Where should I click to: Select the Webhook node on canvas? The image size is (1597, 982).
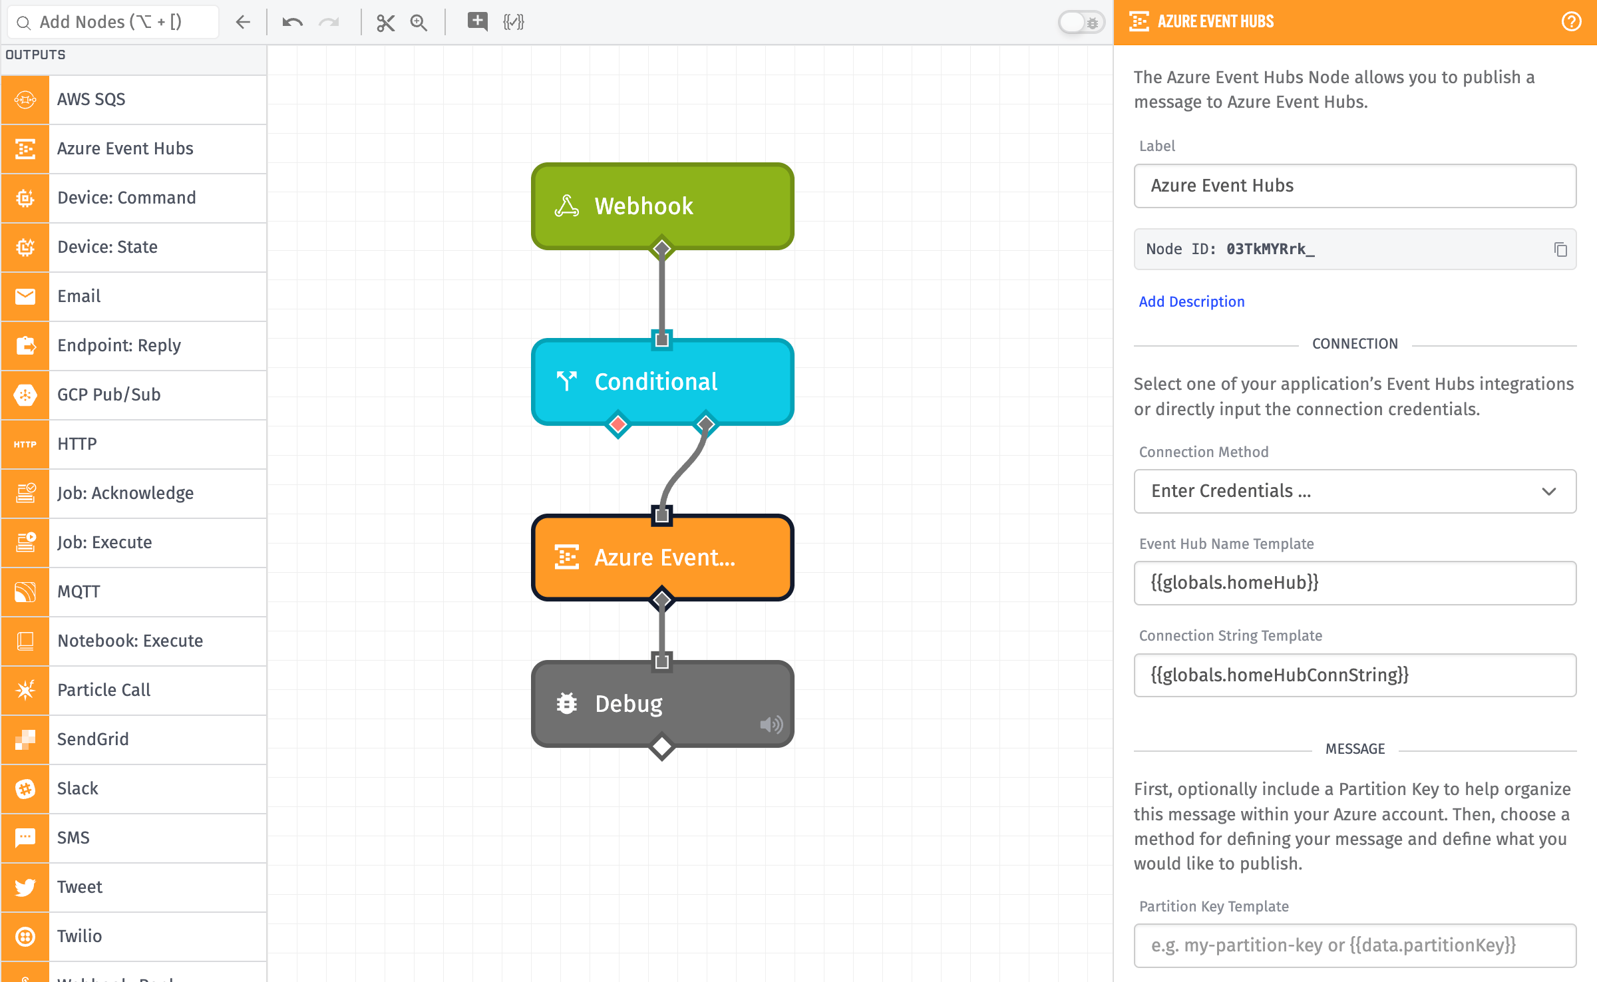[x=662, y=206]
